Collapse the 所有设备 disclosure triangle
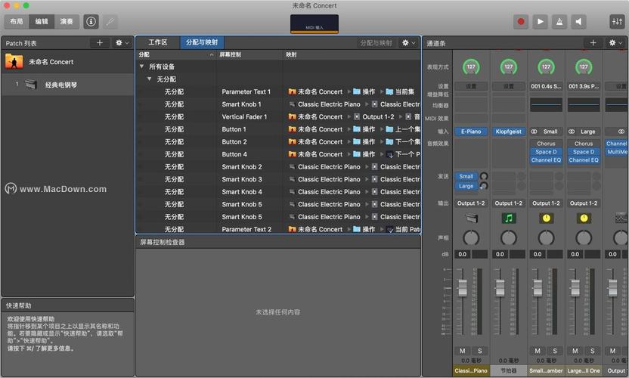The width and height of the screenshot is (629, 378). click(141, 67)
